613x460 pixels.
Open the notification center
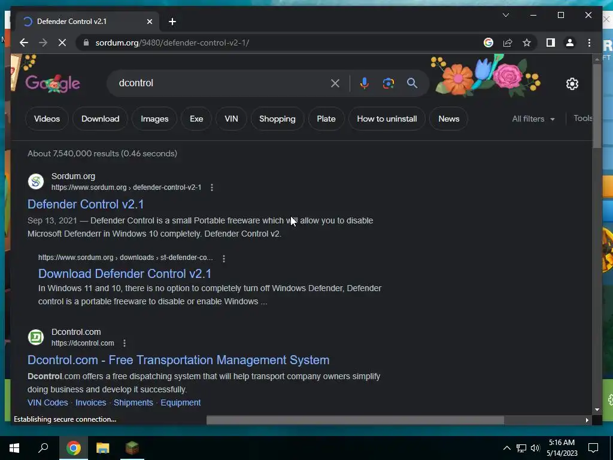tap(593, 448)
